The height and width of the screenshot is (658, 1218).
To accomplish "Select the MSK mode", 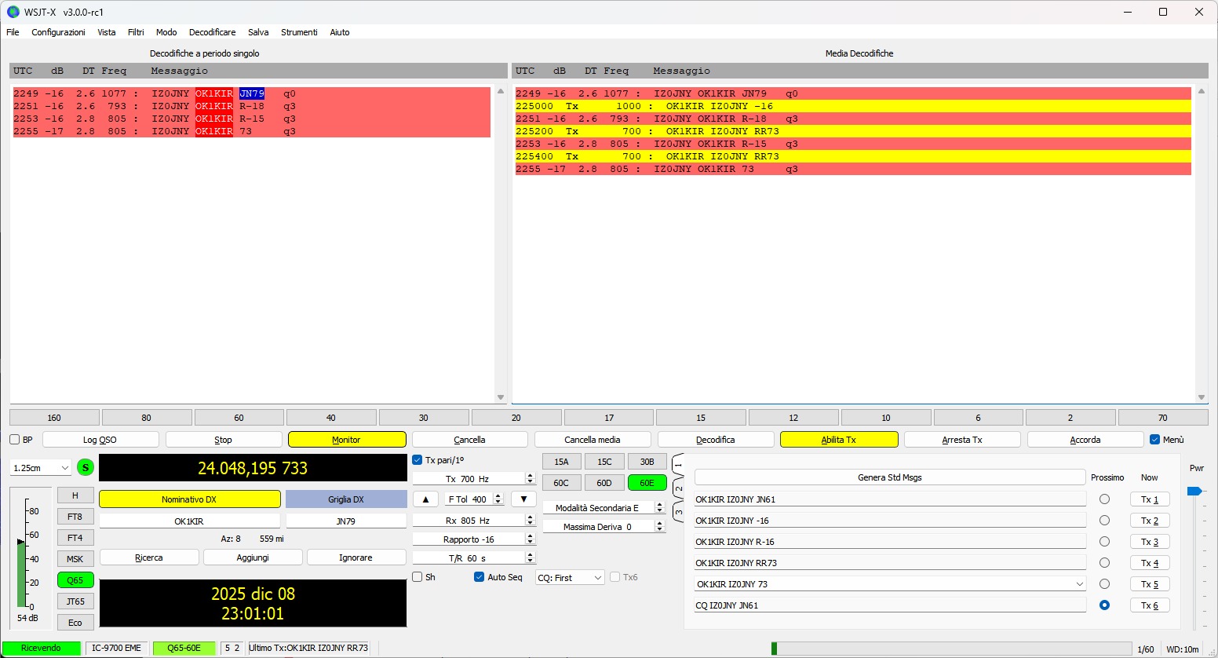I will [75, 558].
